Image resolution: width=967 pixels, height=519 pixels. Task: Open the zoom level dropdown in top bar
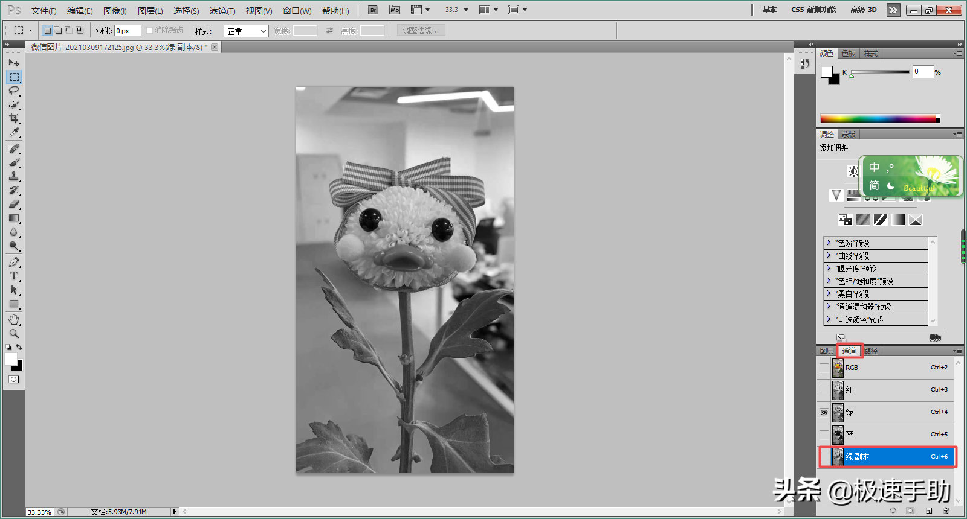coord(466,10)
